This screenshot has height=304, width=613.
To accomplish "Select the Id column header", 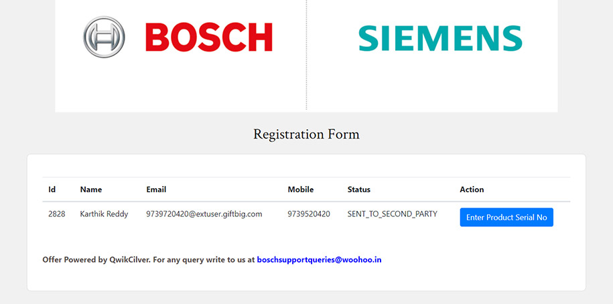I will [x=52, y=189].
